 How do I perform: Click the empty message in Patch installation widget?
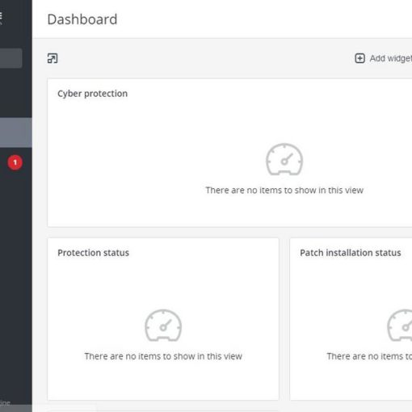tap(369, 356)
